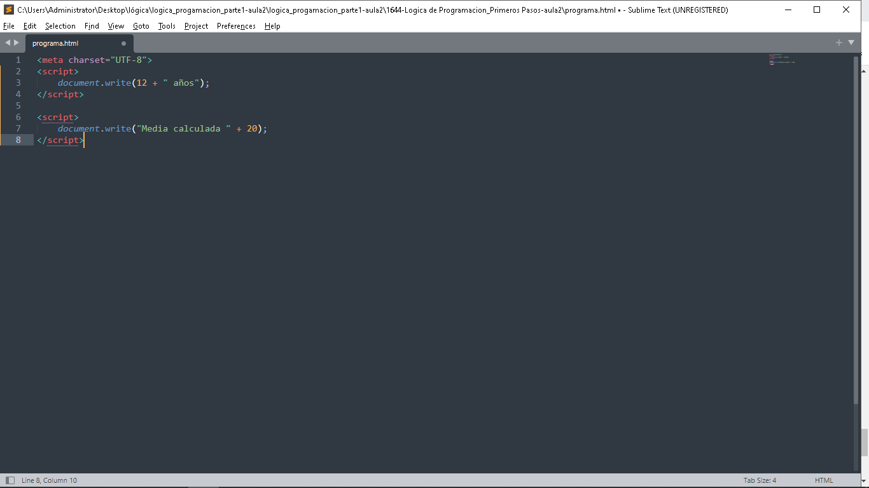869x488 pixels.
Task: Open the Project menu
Action: point(196,26)
